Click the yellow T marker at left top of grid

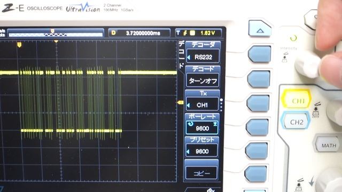[19, 45]
